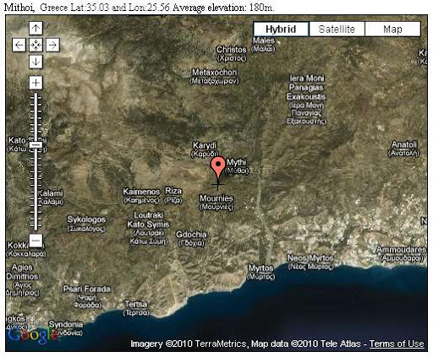Click the Kalami place label
This screenshot has height=357, width=433.
(x=50, y=197)
